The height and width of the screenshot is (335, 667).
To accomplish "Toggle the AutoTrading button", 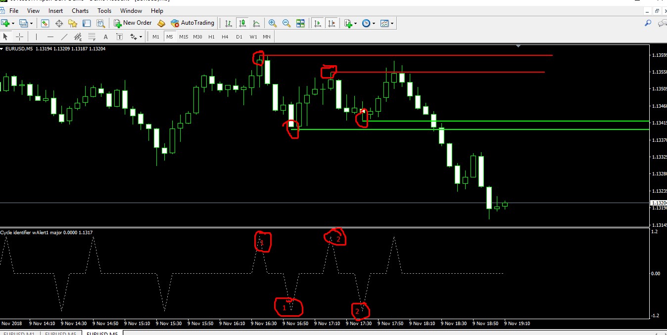I will click(192, 23).
